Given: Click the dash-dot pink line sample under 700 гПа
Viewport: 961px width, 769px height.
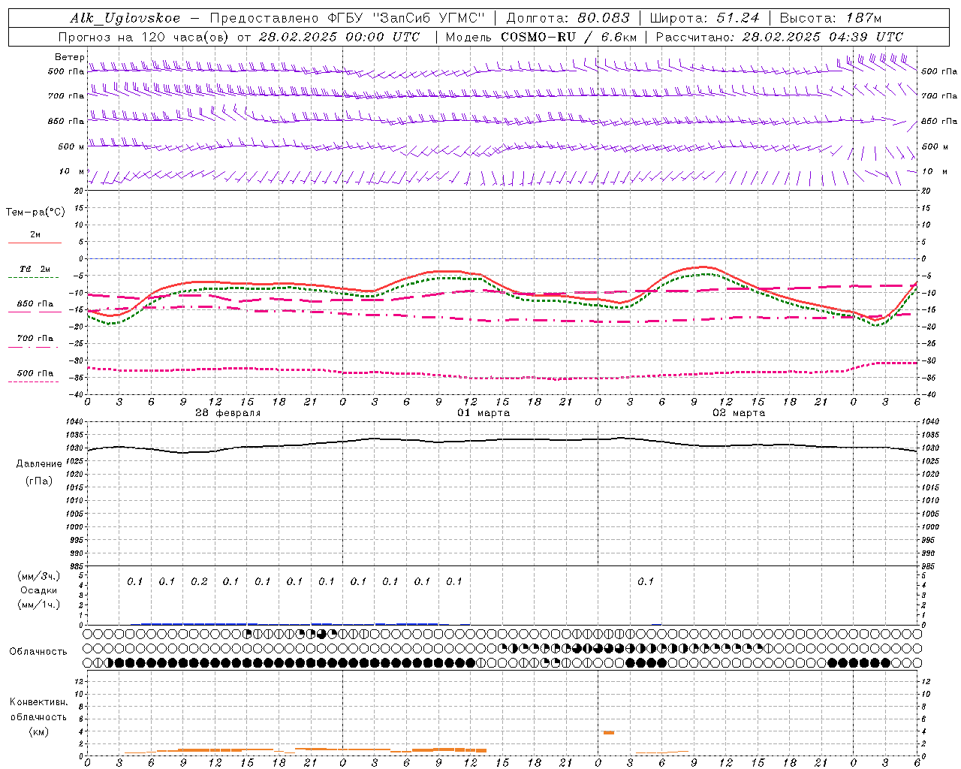Looking at the screenshot, I should pos(33,347).
